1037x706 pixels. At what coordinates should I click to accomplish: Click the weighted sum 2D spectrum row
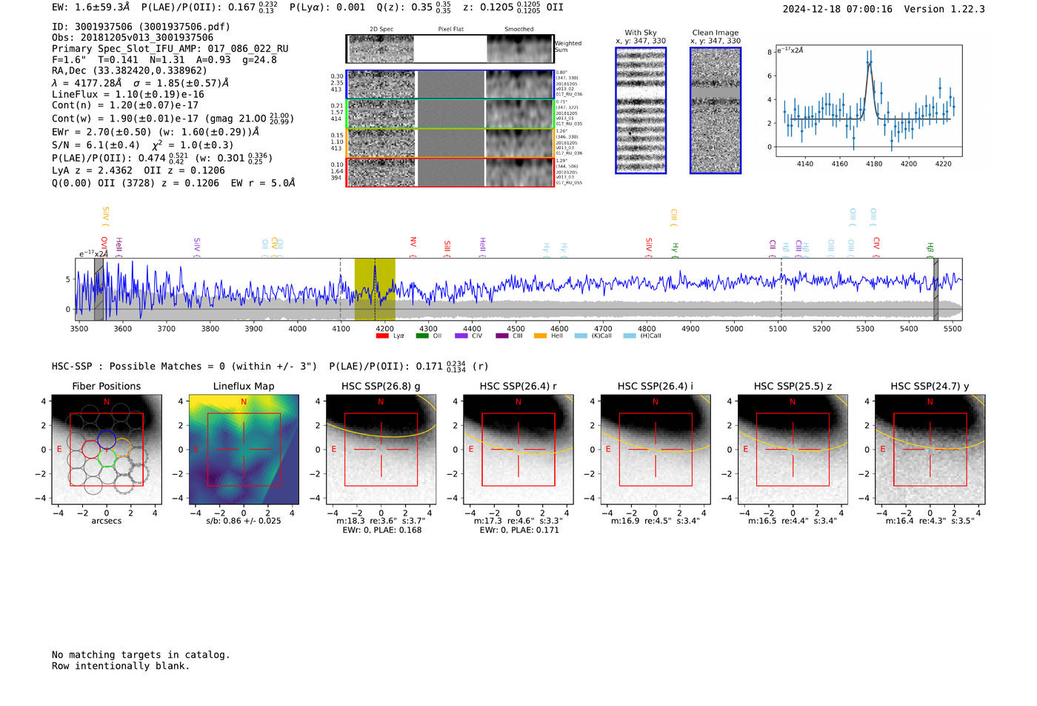pyautogui.click(x=450, y=49)
